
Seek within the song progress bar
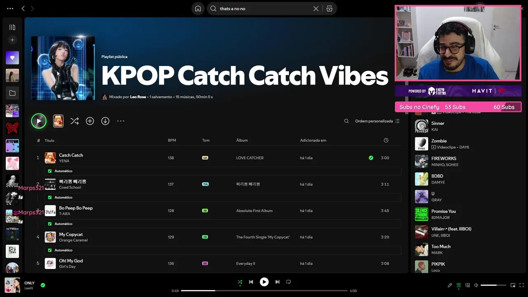[x=264, y=291]
